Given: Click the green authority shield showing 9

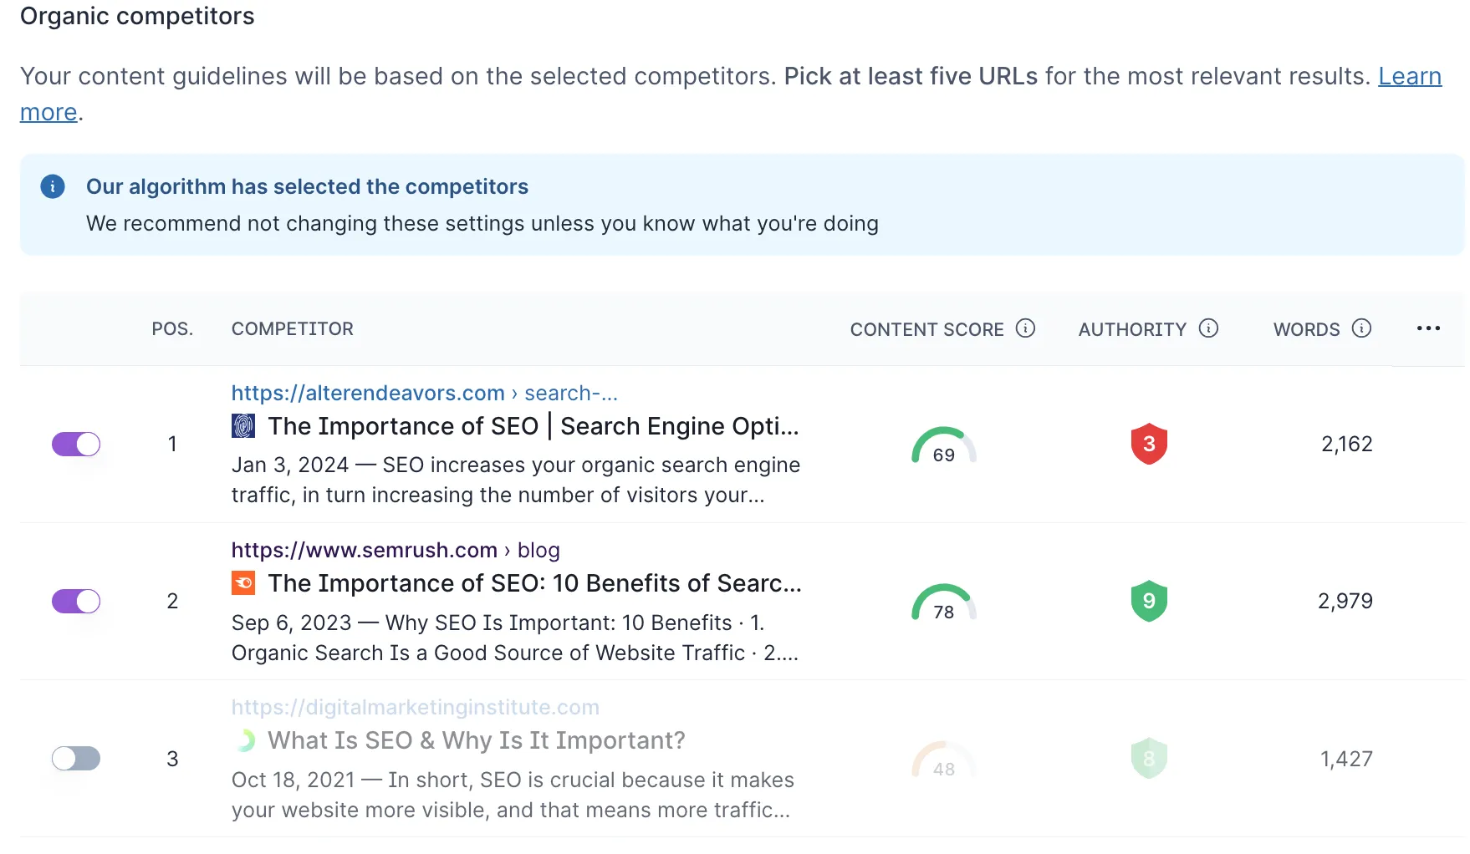Looking at the screenshot, I should [1149, 601].
